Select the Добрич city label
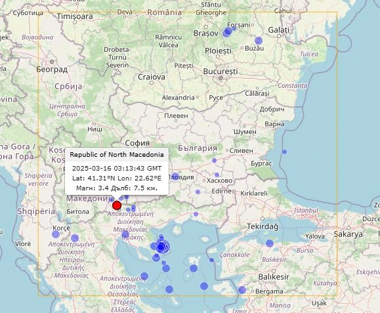Viewport: 380px width, 313px height. pyautogui.click(x=272, y=110)
